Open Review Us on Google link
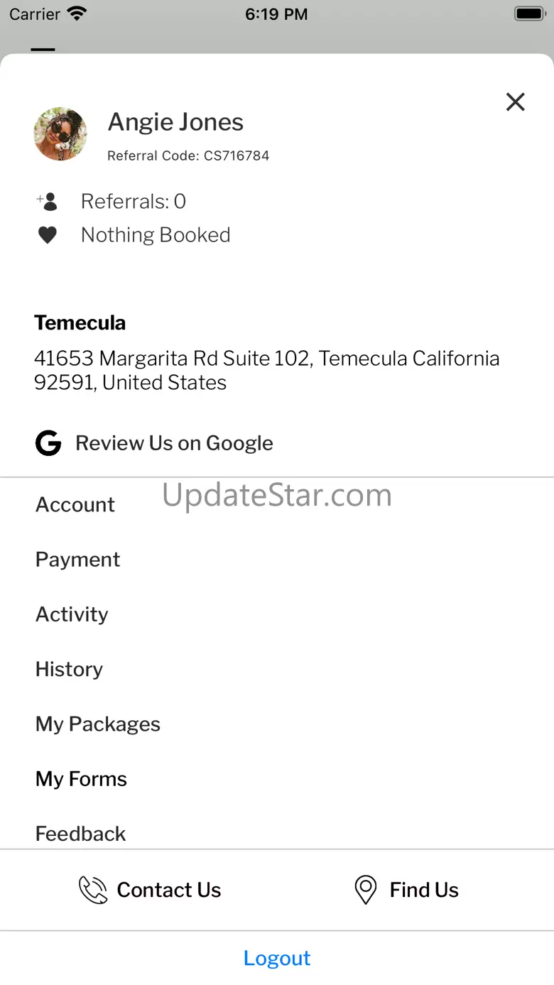The height and width of the screenshot is (985, 554). click(174, 443)
